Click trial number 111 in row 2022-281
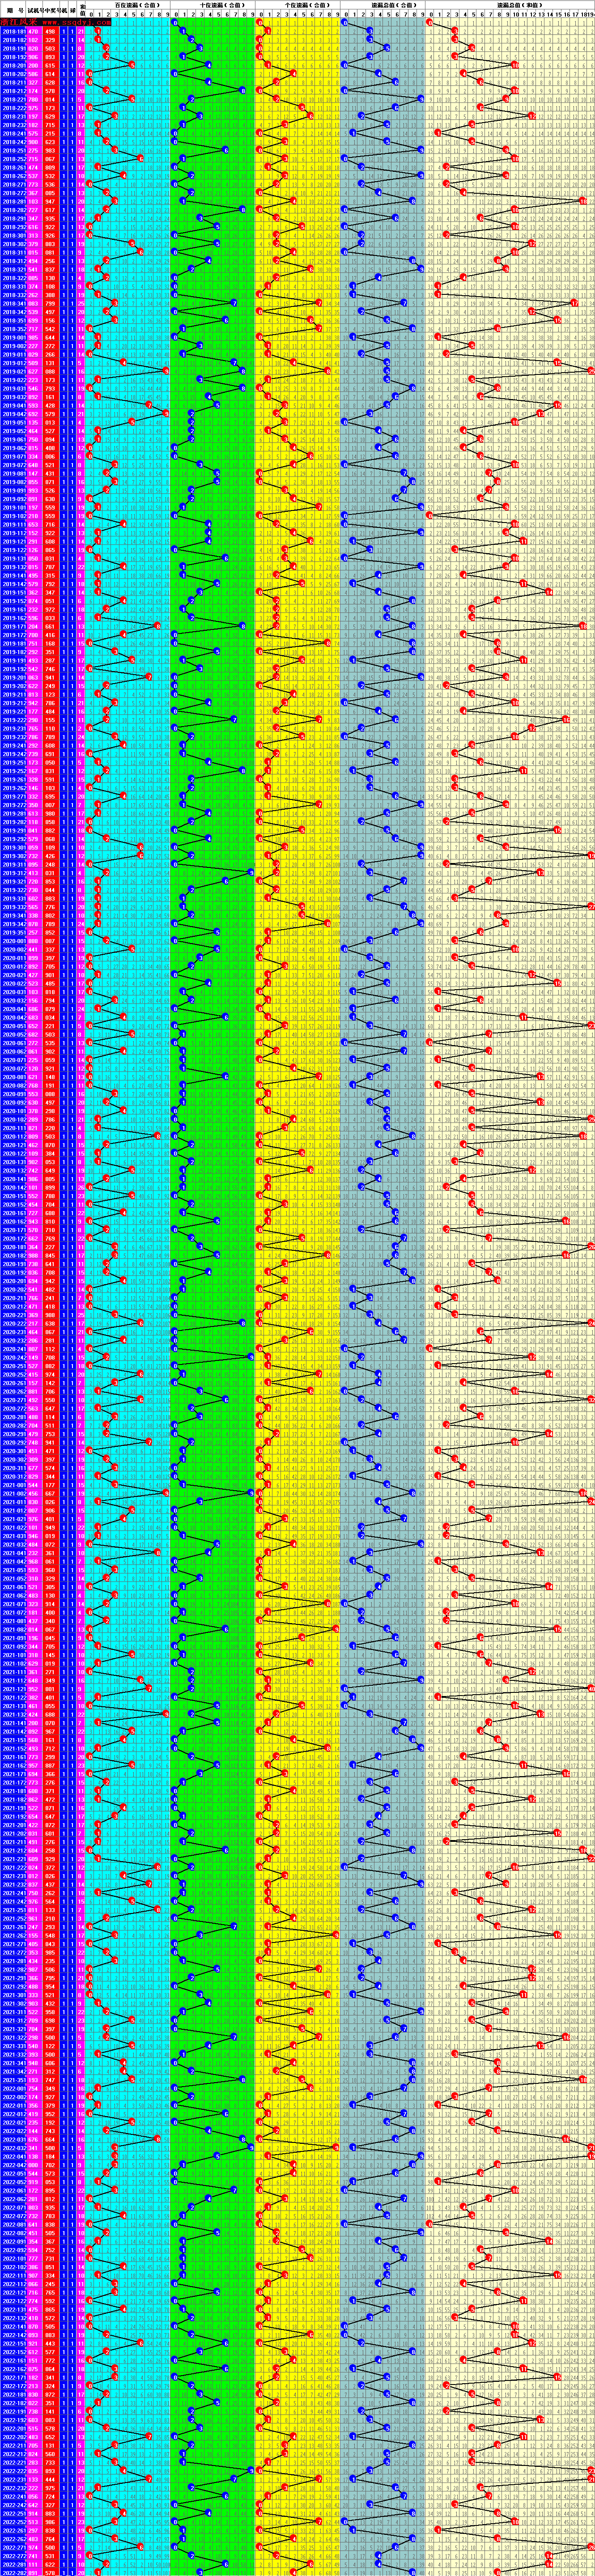Image resolution: width=595 pixels, height=2576 pixels. coord(33,2565)
